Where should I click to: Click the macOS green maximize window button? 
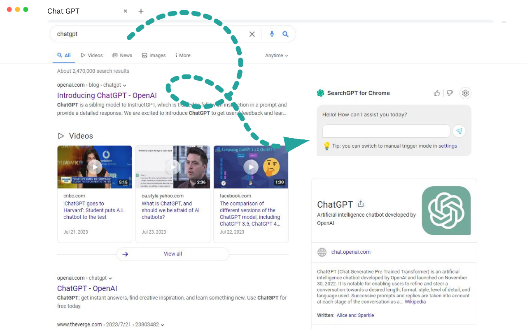click(x=26, y=9)
